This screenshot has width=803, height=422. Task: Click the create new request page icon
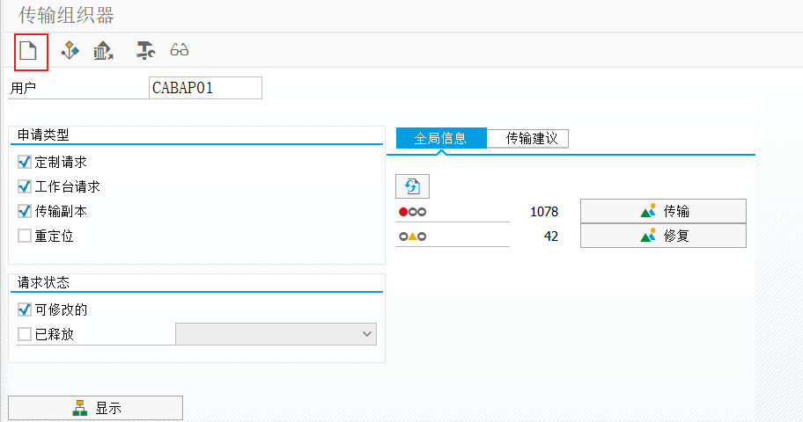point(28,51)
